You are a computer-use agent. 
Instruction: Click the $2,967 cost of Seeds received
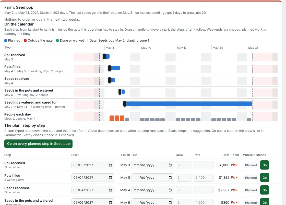coord(224,190)
